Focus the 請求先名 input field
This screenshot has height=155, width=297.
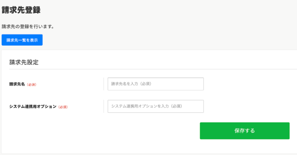155,84
